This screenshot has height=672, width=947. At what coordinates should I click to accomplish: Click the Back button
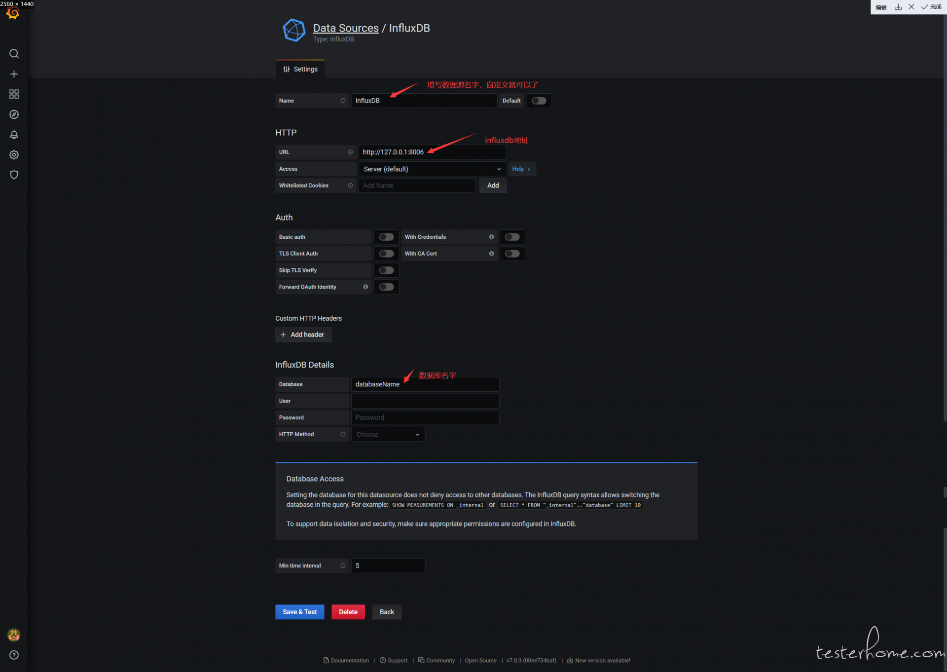point(387,612)
